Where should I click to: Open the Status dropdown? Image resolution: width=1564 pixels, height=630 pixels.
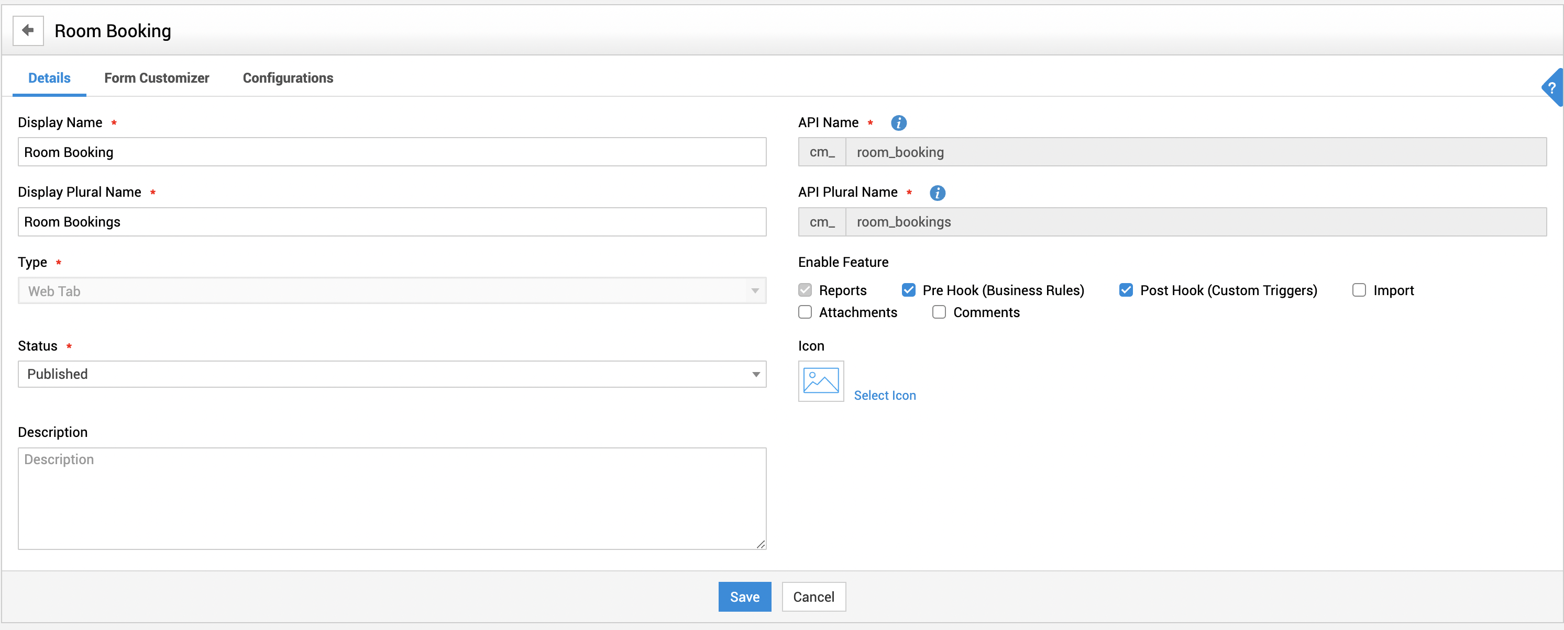coord(392,374)
